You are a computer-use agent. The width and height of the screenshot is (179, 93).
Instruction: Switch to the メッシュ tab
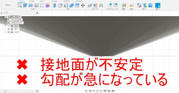42,1
